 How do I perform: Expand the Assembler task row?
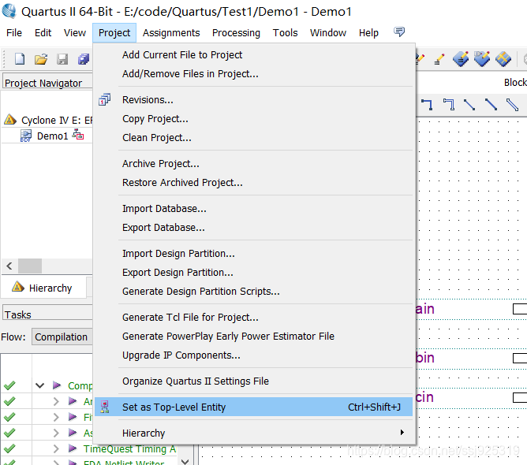[x=56, y=433]
